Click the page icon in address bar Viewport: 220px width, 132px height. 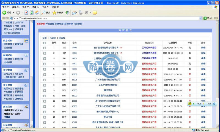point(11,18)
